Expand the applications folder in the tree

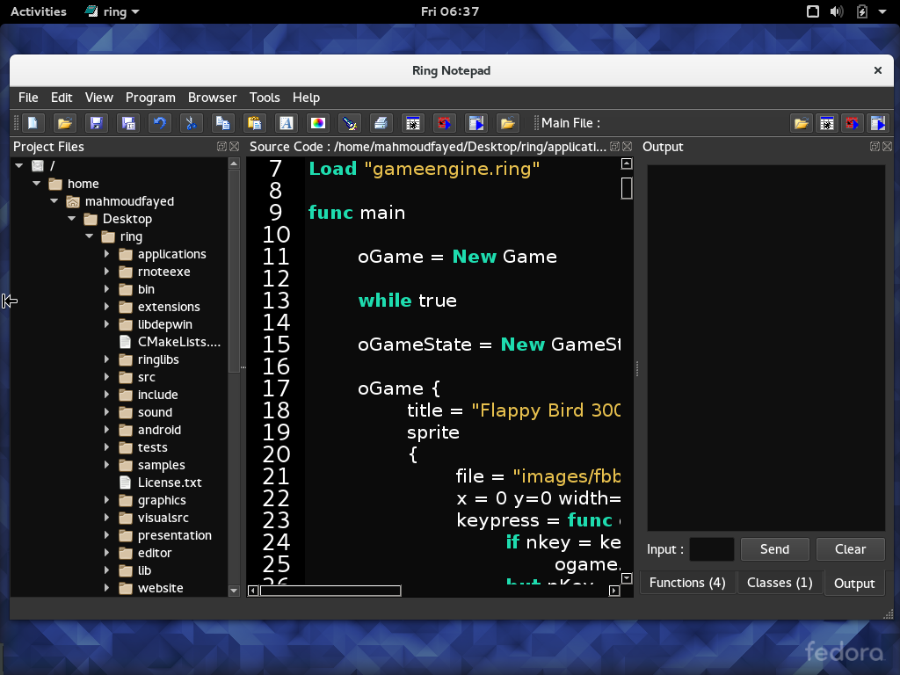click(105, 254)
